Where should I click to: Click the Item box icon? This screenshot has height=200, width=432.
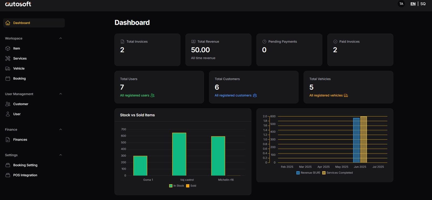click(x=8, y=48)
